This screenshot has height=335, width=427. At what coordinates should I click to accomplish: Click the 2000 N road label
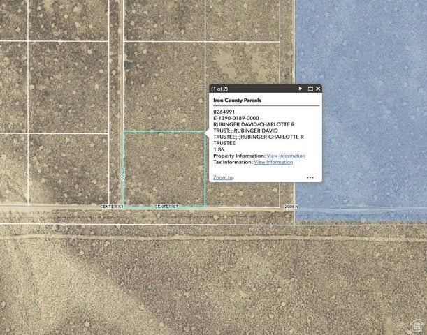[291, 207]
